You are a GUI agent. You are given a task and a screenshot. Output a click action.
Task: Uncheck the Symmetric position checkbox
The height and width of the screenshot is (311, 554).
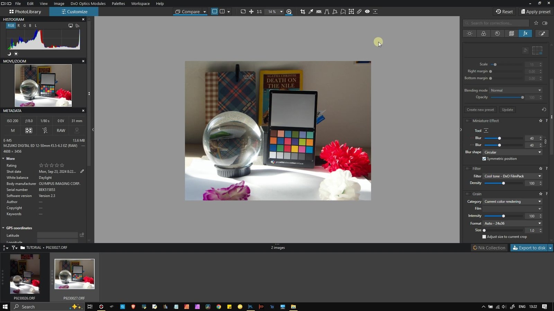point(484,159)
